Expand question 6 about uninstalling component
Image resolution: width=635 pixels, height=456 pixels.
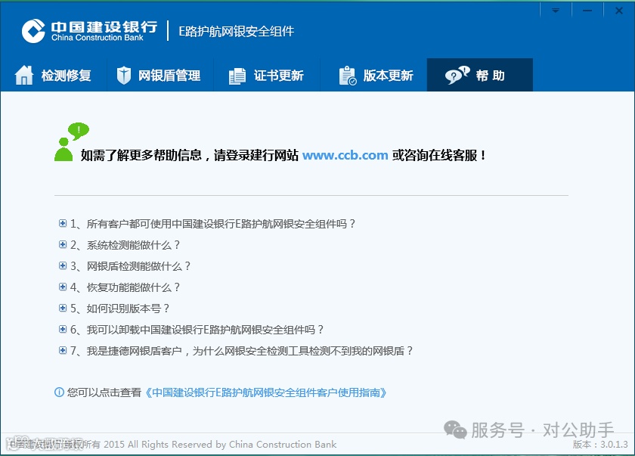(63, 329)
